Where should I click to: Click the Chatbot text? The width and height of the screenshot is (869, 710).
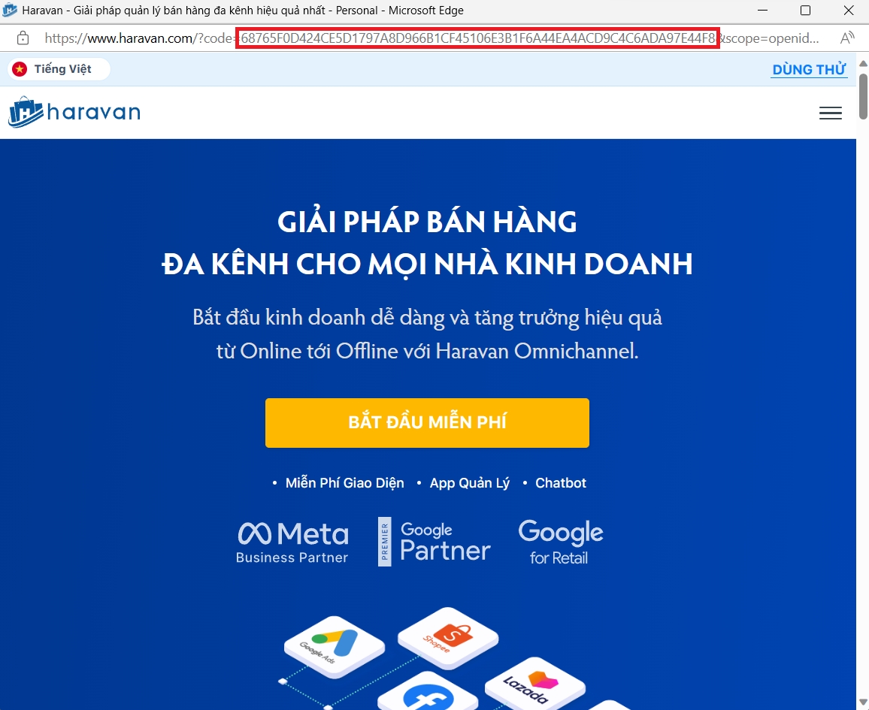tap(560, 483)
